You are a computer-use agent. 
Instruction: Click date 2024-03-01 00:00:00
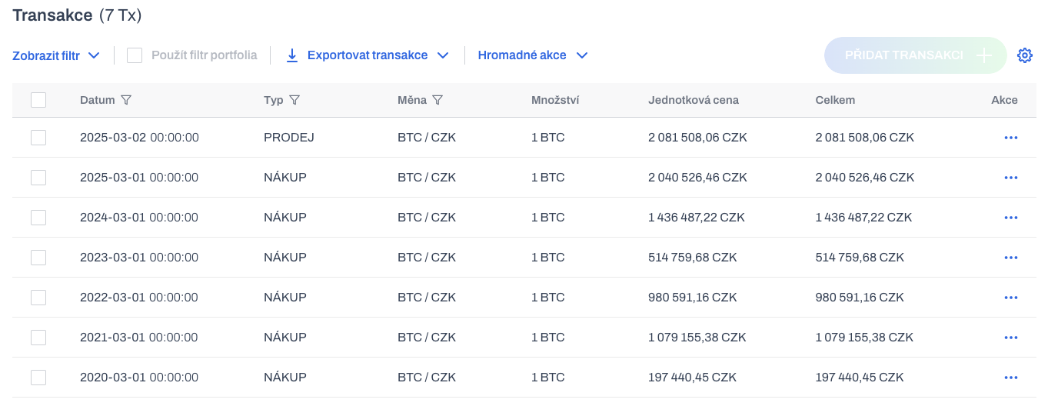[x=139, y=218]
